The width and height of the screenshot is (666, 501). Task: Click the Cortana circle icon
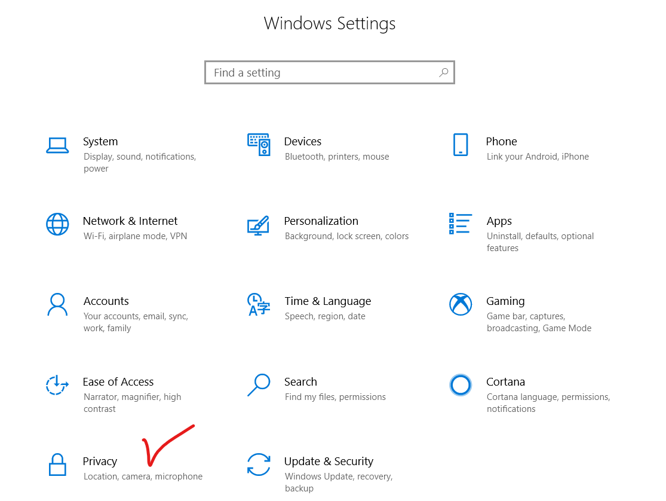coord(461,385)
